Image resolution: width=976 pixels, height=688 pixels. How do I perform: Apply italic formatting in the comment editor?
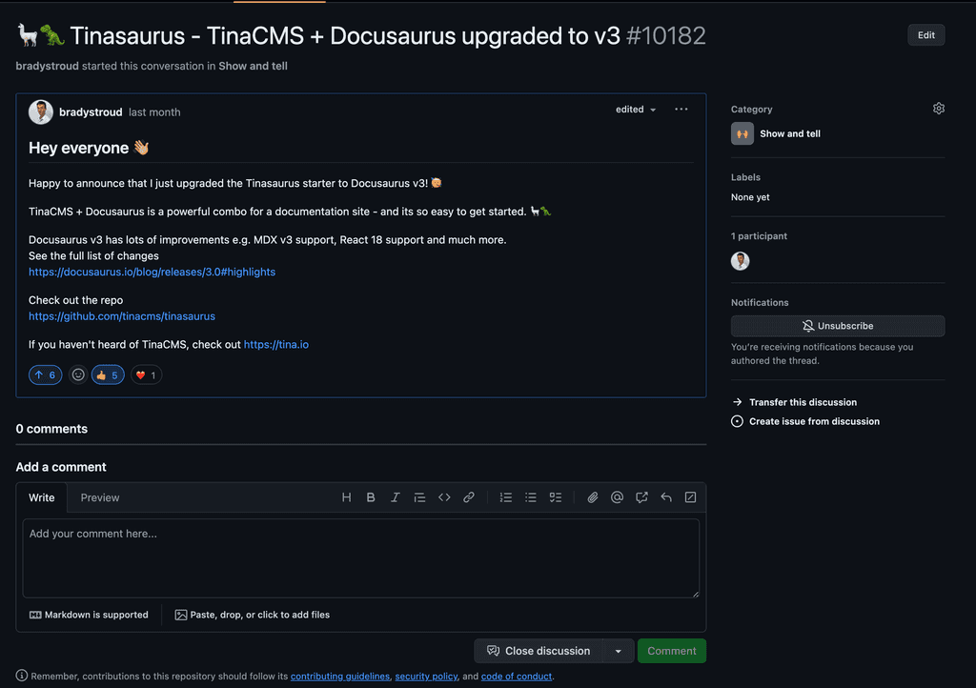[396, 496]
